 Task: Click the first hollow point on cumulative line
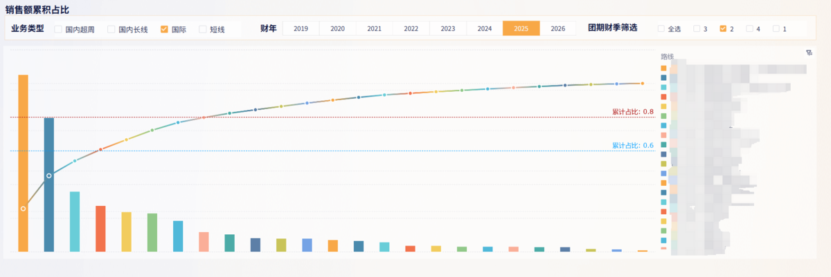coord(23,209)
